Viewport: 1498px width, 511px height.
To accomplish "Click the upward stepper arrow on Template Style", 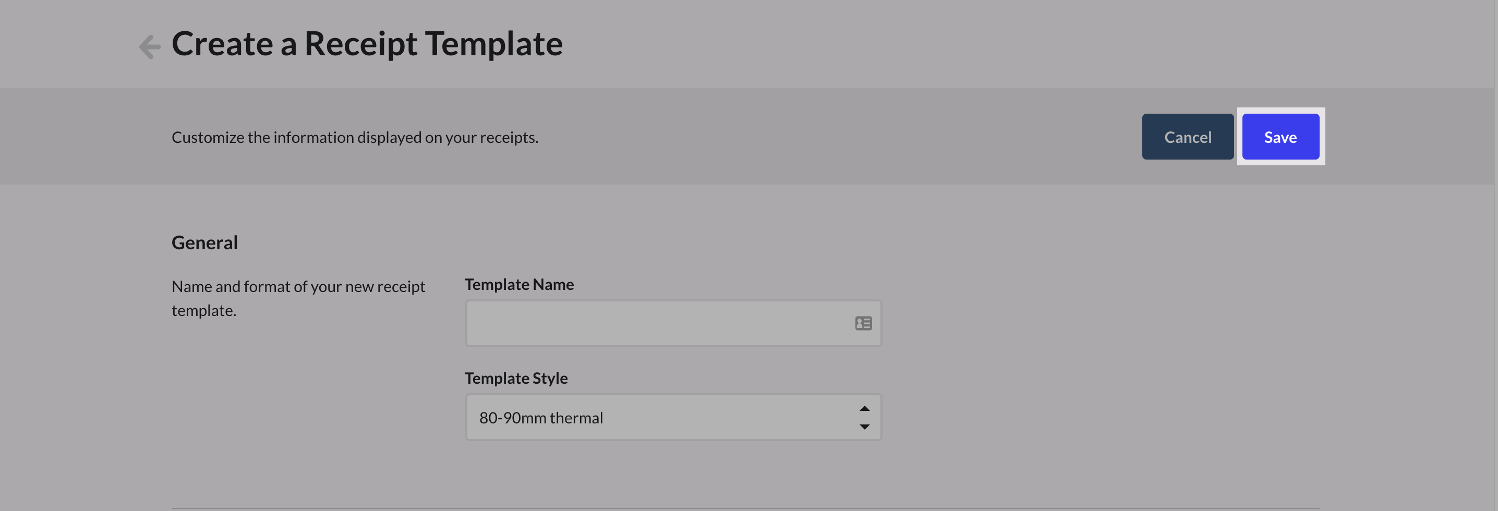I will coord(865,408).
